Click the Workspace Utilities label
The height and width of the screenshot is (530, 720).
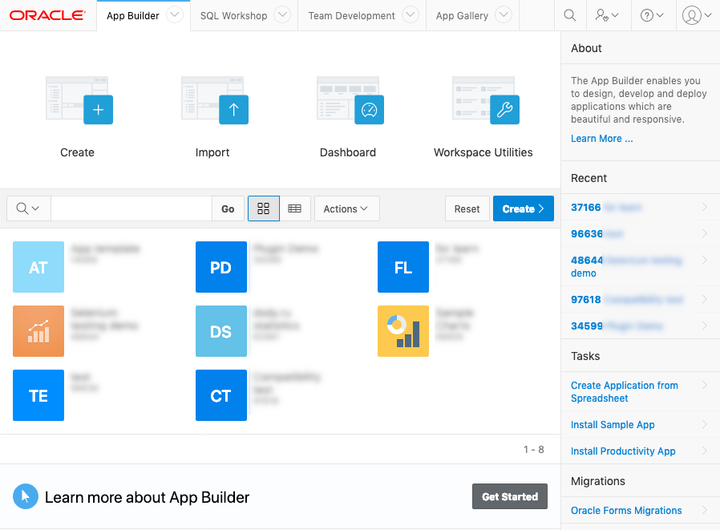[x=483, y=152]
